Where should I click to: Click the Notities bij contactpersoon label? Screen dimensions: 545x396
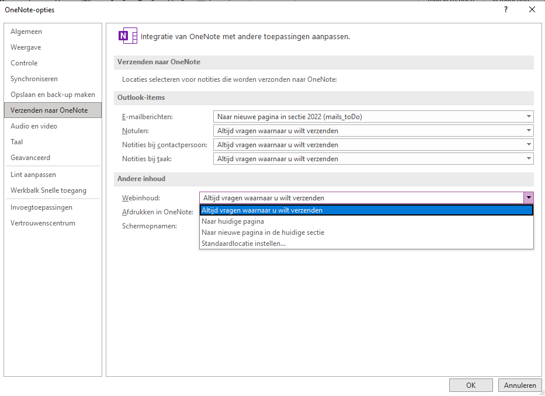164,145
